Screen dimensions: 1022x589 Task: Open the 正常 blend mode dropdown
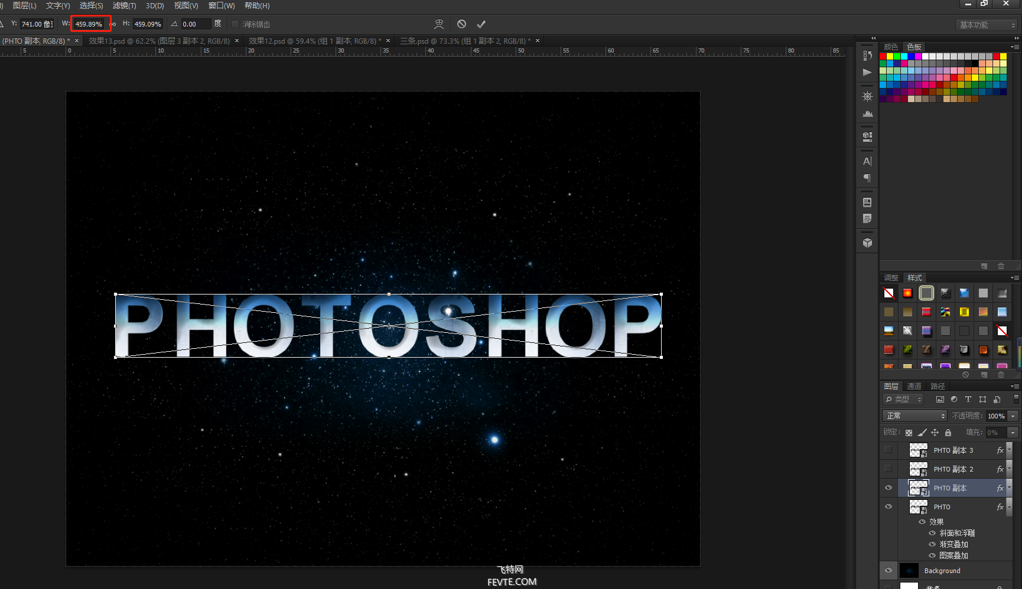pyautogui.click(x=914, y=416)
